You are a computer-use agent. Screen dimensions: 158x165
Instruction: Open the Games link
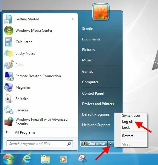coord(88,72)
